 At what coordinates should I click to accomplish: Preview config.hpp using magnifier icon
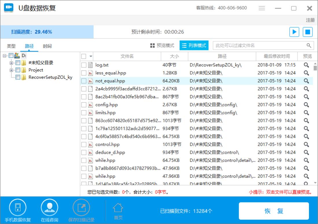pyautogui.click(x=306, y=105)
